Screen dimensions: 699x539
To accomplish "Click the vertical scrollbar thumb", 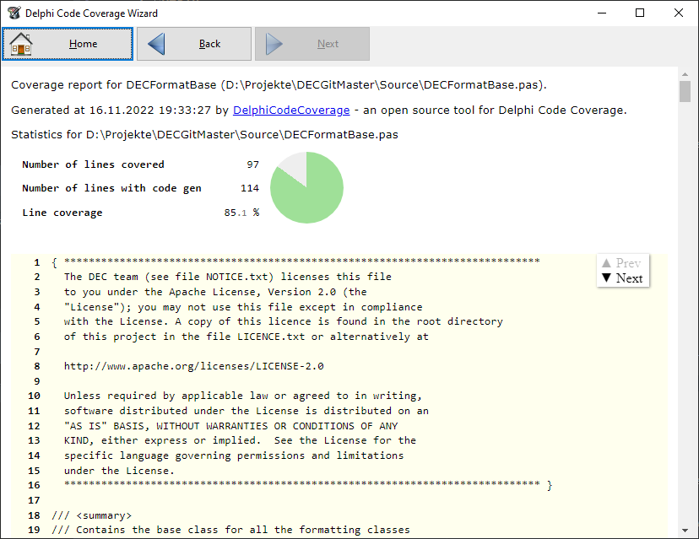I will (x=685, y=91).
